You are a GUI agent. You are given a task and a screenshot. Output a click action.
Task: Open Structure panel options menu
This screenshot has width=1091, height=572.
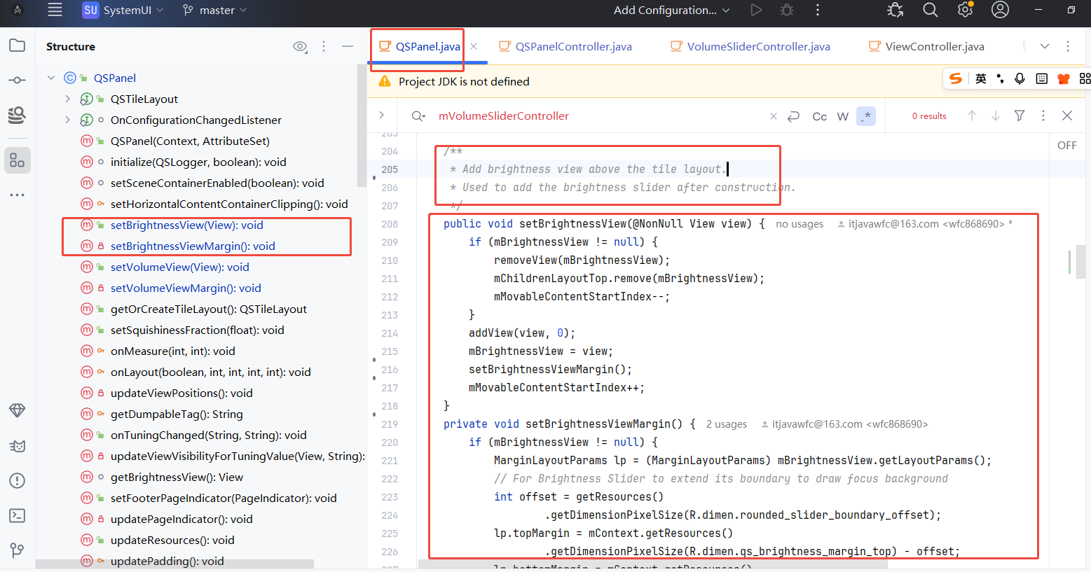pyautogui.click(x=324, y=46)
